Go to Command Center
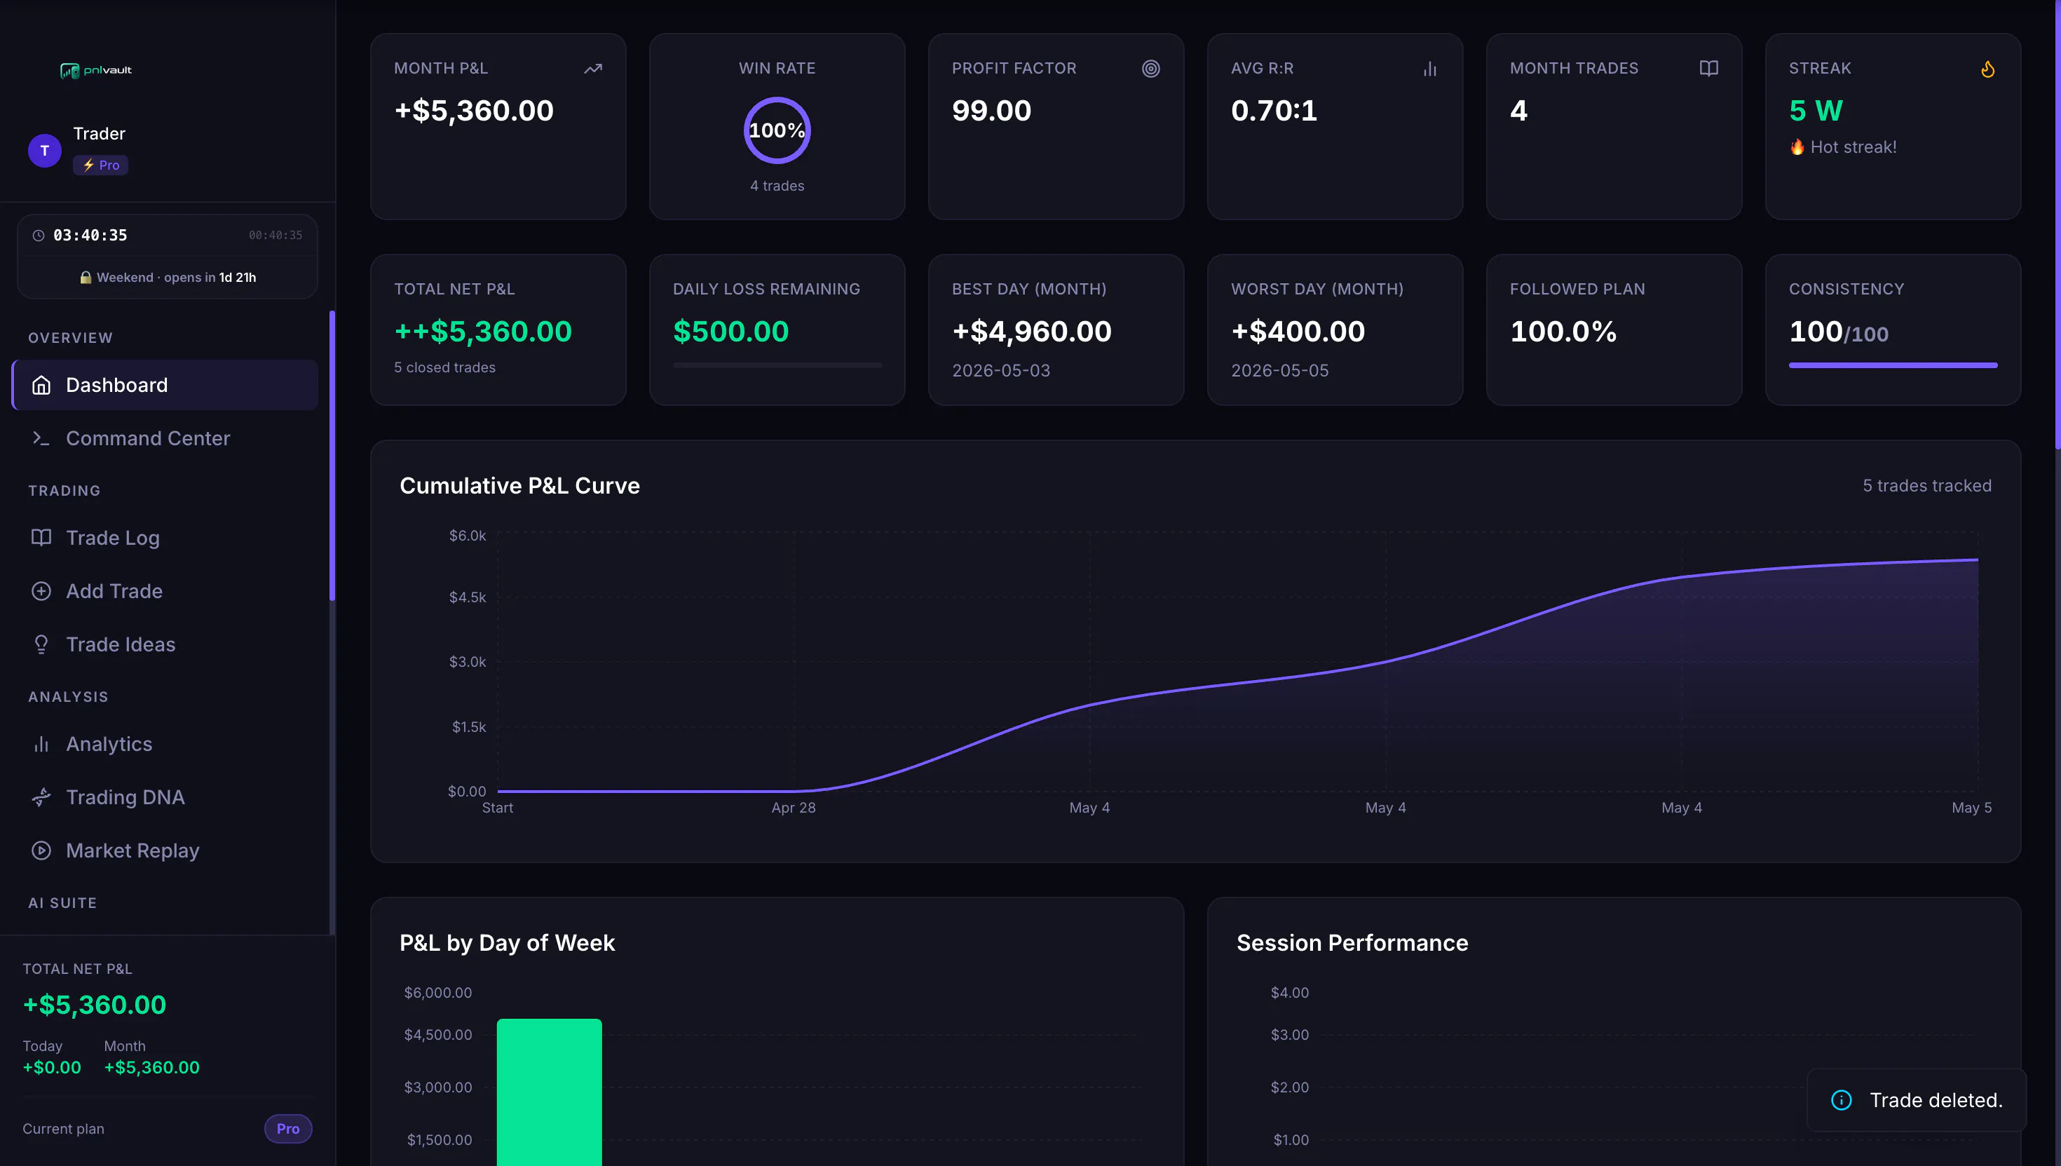 pyautogui.click(x=165, y=438)
